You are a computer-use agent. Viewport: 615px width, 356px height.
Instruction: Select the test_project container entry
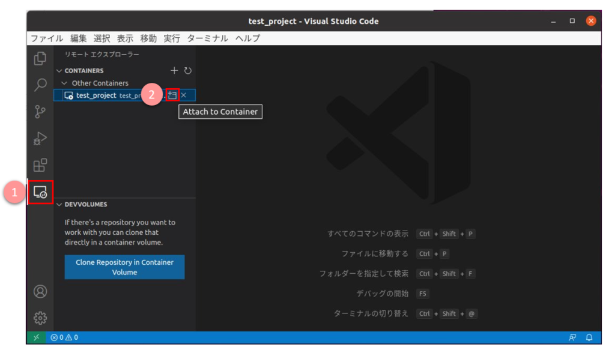pos(96,95)
